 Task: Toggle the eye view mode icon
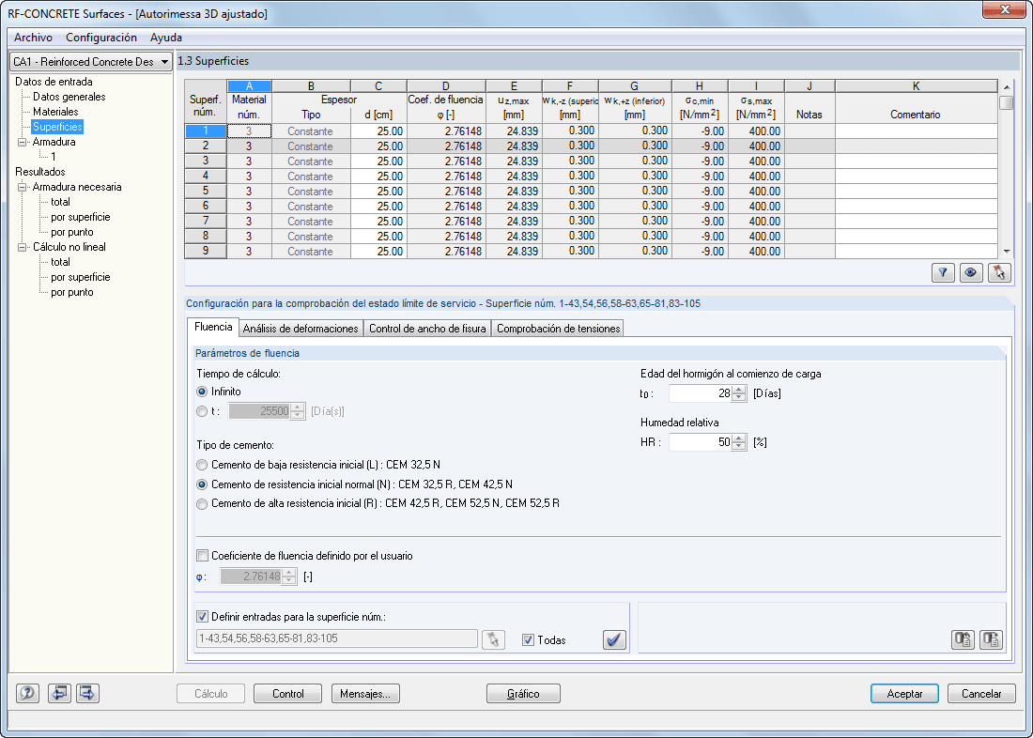click(x=971, y=273)
